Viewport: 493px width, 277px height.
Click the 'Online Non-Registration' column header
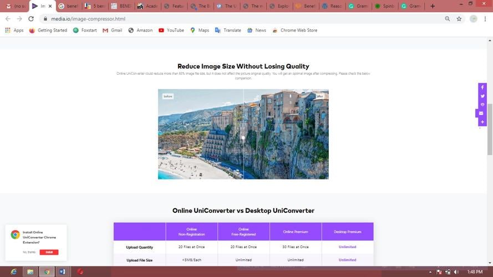tap(191, 232)
